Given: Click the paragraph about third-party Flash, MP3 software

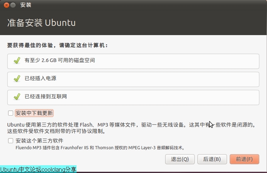Looking at the screenshot, I should 132,128.
